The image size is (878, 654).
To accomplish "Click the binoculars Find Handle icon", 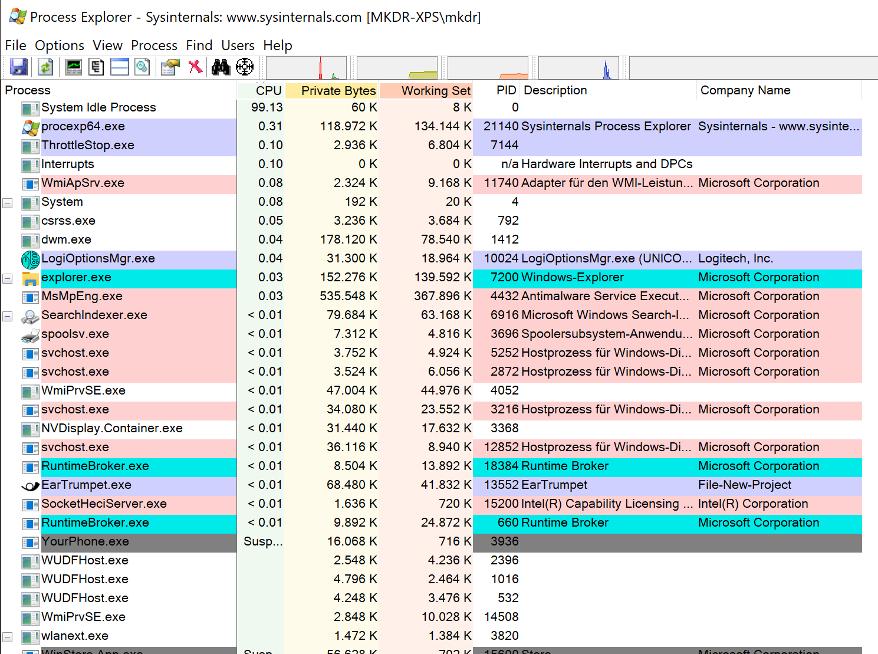I will coord(221,67).
